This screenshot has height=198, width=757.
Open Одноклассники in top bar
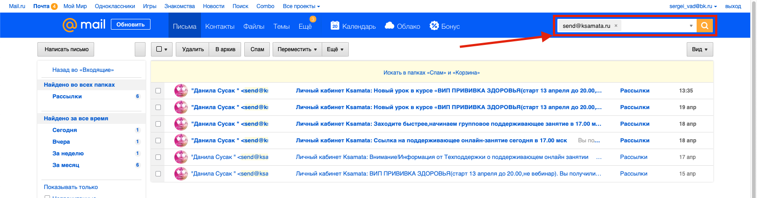click(115, 6)
